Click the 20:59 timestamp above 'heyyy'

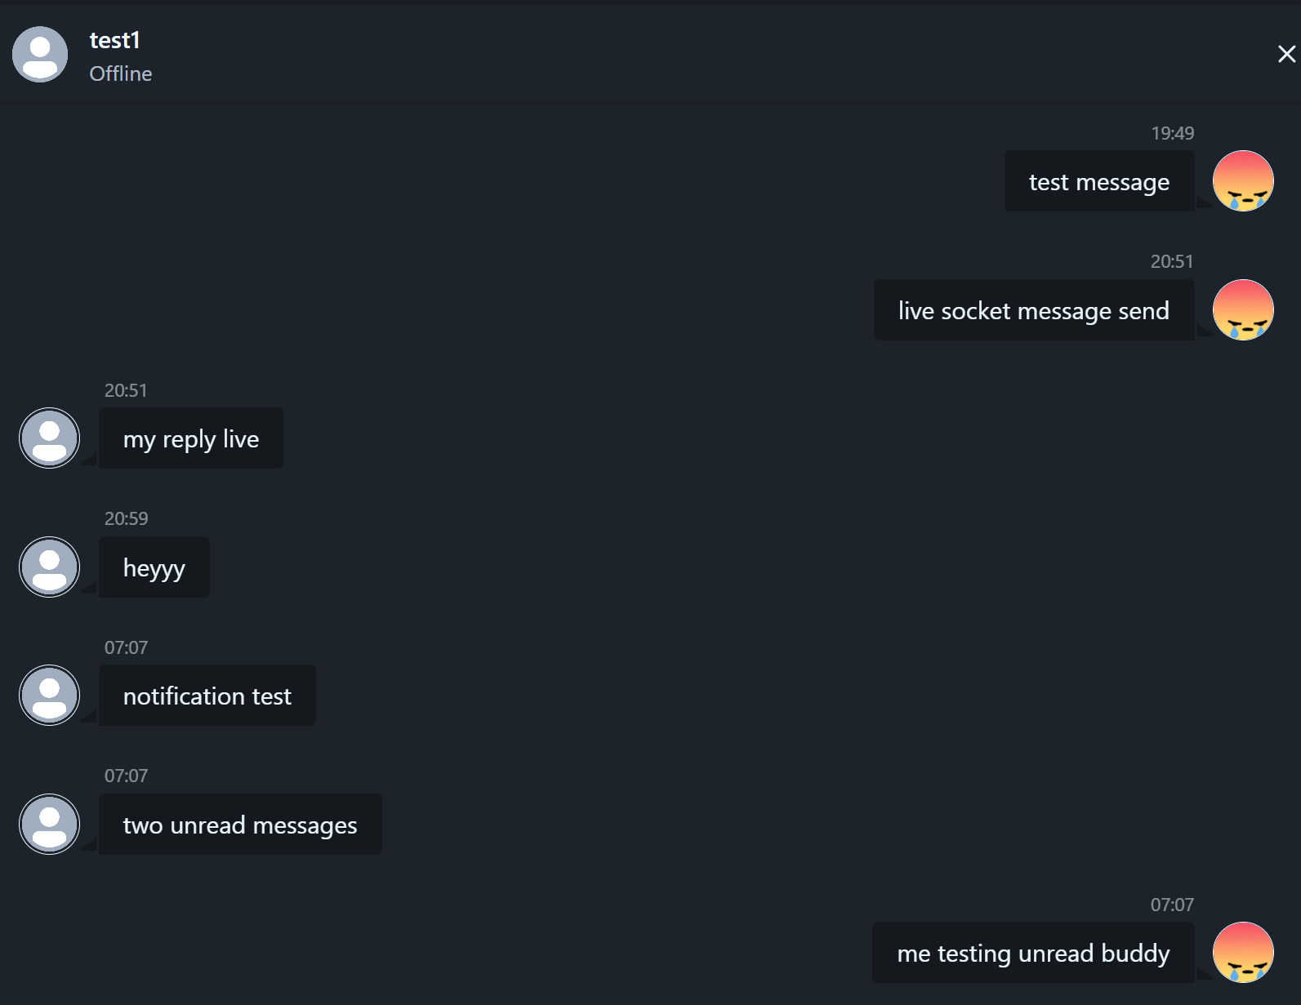pos(126,518)
